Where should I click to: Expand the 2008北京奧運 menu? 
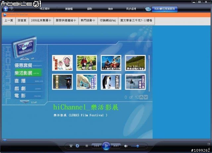click(x=41, y=21)
